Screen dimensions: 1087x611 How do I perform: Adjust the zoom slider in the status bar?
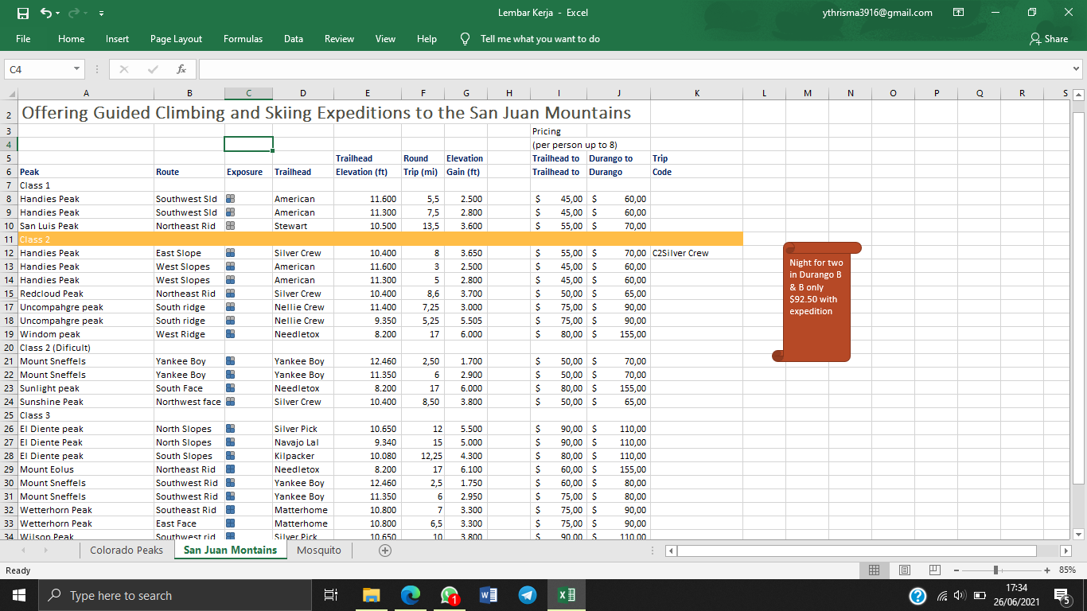[997, 570]
